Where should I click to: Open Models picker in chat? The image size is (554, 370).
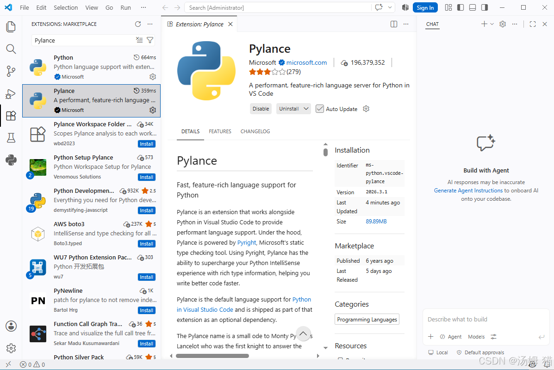(x=476, y=336)
